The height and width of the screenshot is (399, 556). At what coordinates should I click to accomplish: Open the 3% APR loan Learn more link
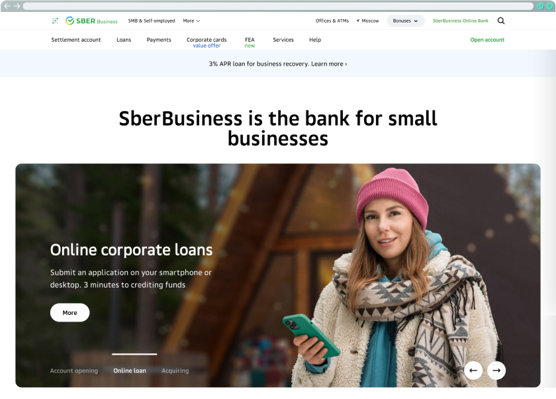(278, 64)
